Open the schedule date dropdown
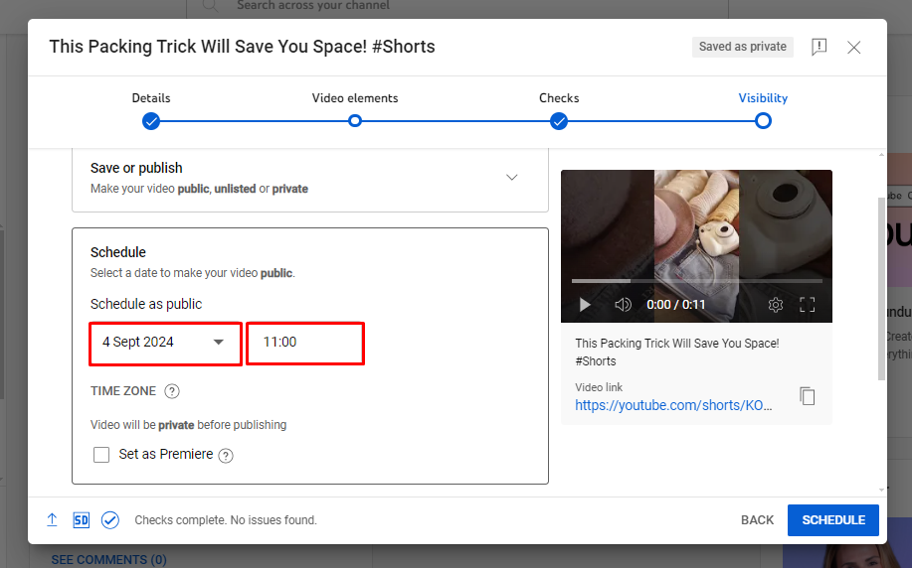Image resolution: width=912 pixels, height=568 pixels. click(x=165, y=343)
